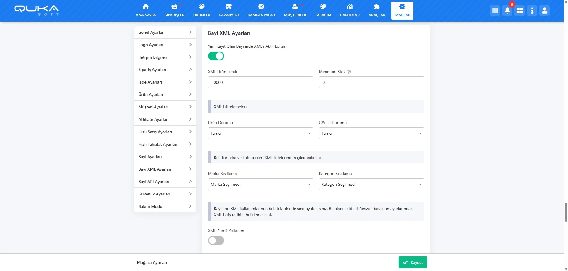Image resolution: width=568 pixels, height=271 pixels.
Task: Click the grid layout icon in header
Action: pos(519,11)
